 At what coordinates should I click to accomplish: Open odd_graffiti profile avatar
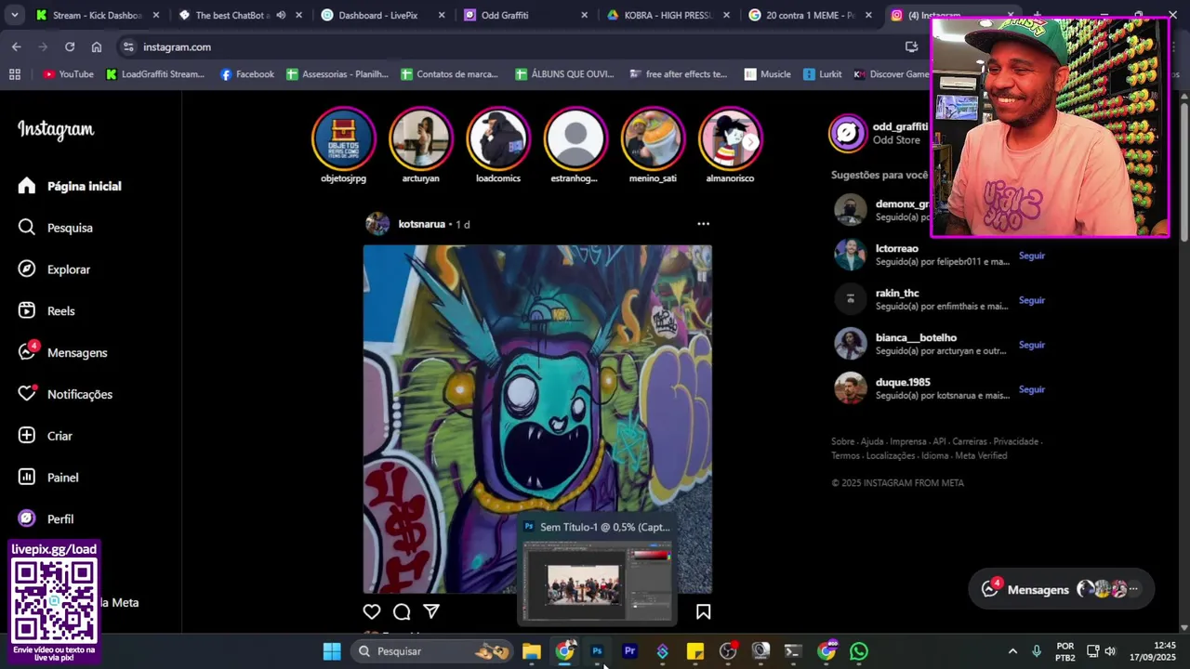coord(847,133)
